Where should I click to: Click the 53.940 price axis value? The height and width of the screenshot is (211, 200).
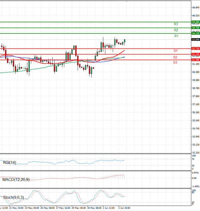[196, 136]
